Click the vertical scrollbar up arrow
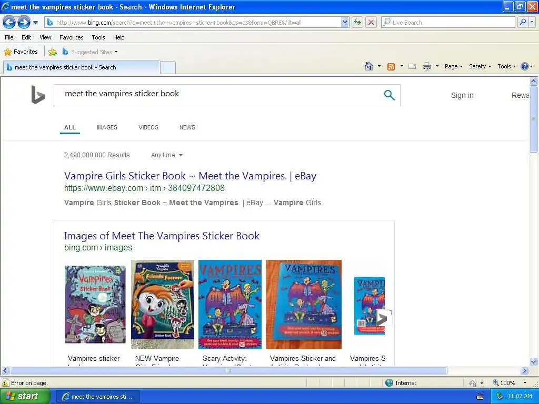 tap(534, 82)
